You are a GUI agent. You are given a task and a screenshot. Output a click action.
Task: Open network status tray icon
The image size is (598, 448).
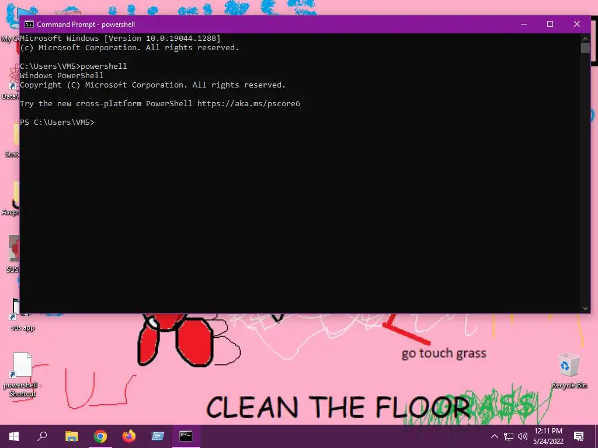point(509,436)
